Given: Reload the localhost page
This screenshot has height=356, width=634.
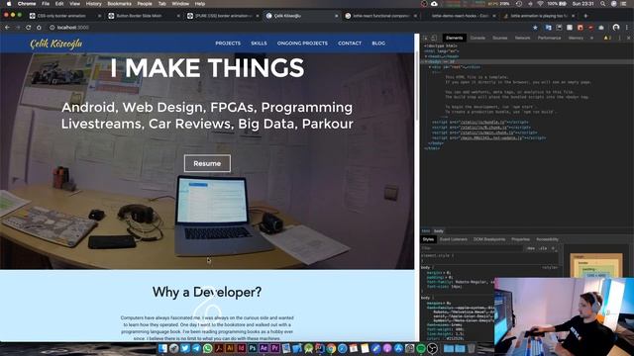Looking at the screenshot, I should [x=29, y=28].
